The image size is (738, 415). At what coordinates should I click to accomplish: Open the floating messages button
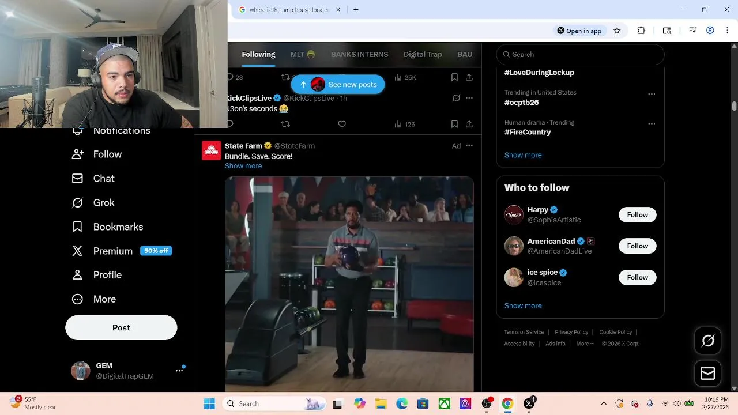coord(708,373)
